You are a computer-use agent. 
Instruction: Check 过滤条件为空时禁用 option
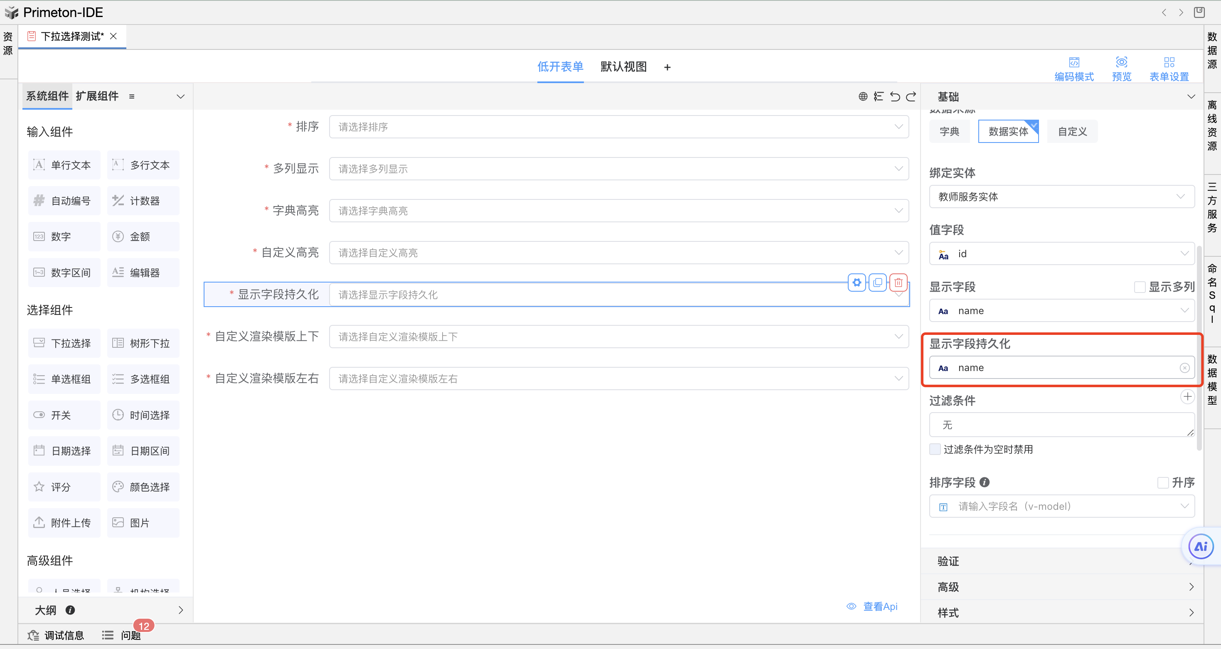point(935,449)
